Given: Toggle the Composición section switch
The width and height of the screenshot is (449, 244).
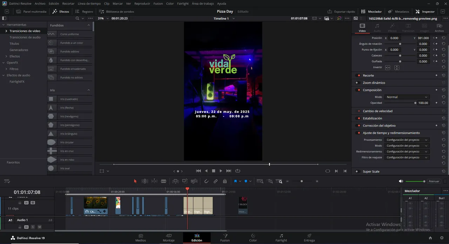Looking at the screenshot, I should (x=358, y=90).
